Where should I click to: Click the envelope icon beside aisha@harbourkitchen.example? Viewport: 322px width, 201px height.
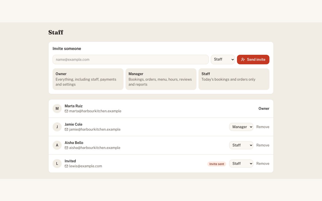66,148
